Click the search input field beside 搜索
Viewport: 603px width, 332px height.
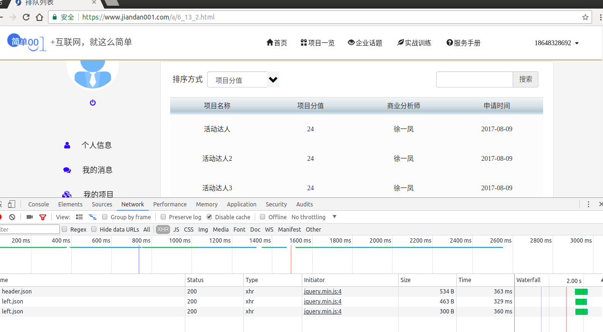tap(474, 79)
